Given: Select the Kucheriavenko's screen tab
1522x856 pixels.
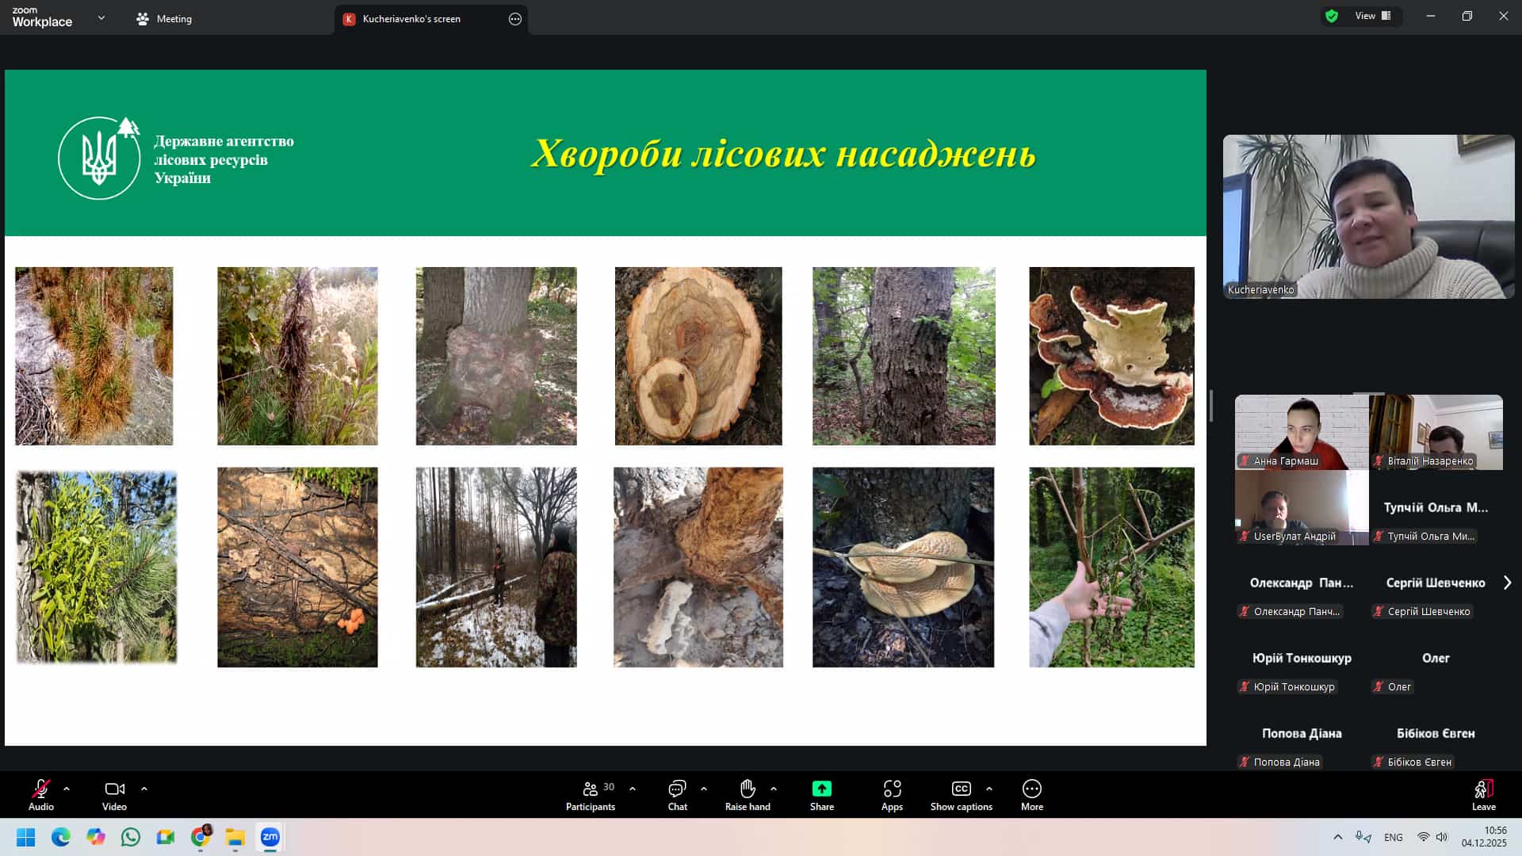Looking at the screenshot, I should coord(411,19).
